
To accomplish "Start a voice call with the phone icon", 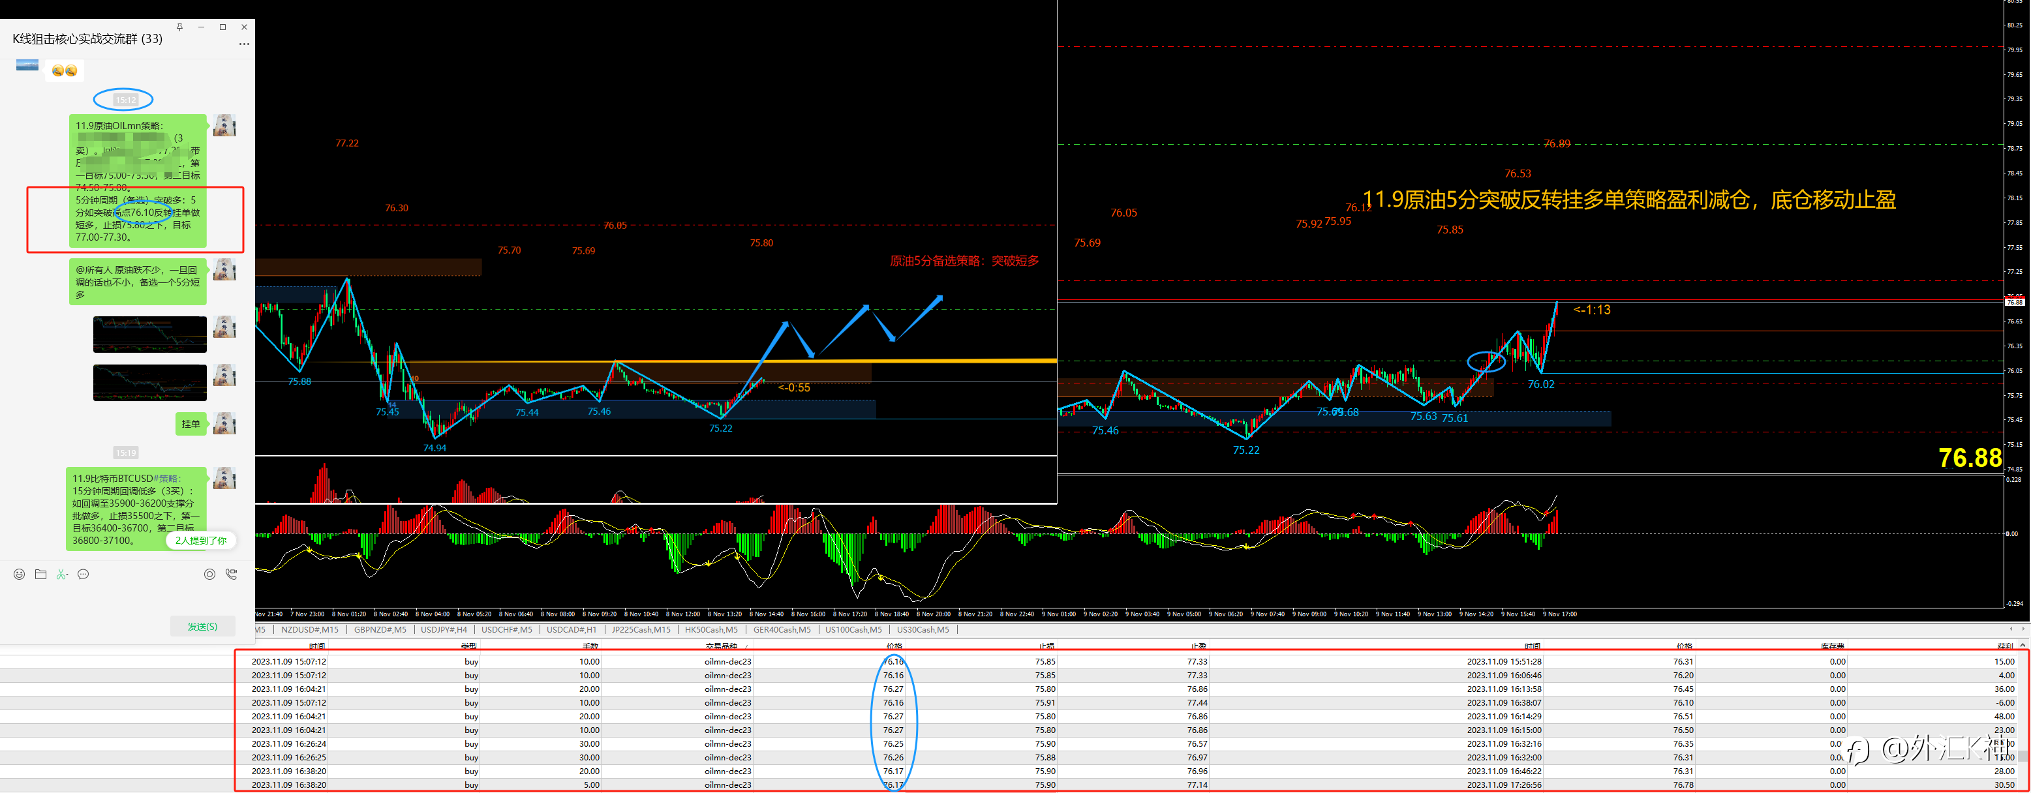I will [x=231, y=575].
